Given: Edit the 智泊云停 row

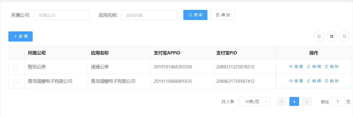Looking at the screenshot, I should coord(314,67).
